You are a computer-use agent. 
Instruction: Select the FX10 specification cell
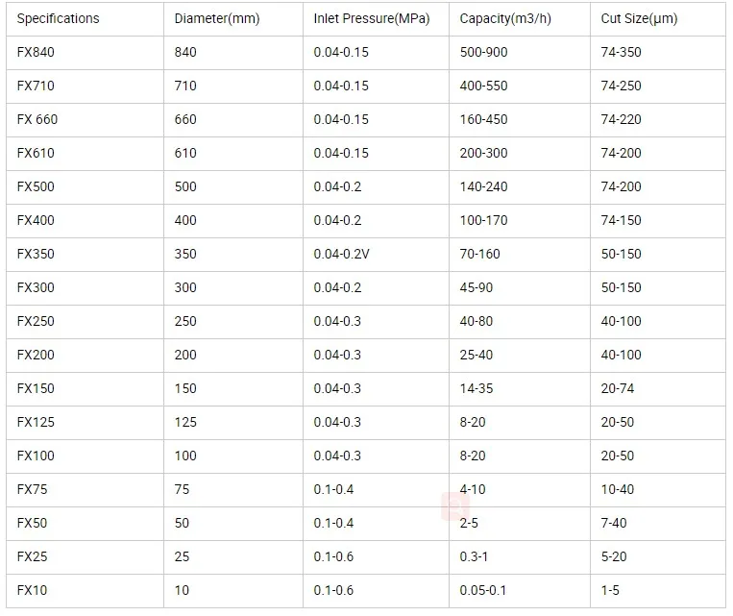(x=33, y=590)
